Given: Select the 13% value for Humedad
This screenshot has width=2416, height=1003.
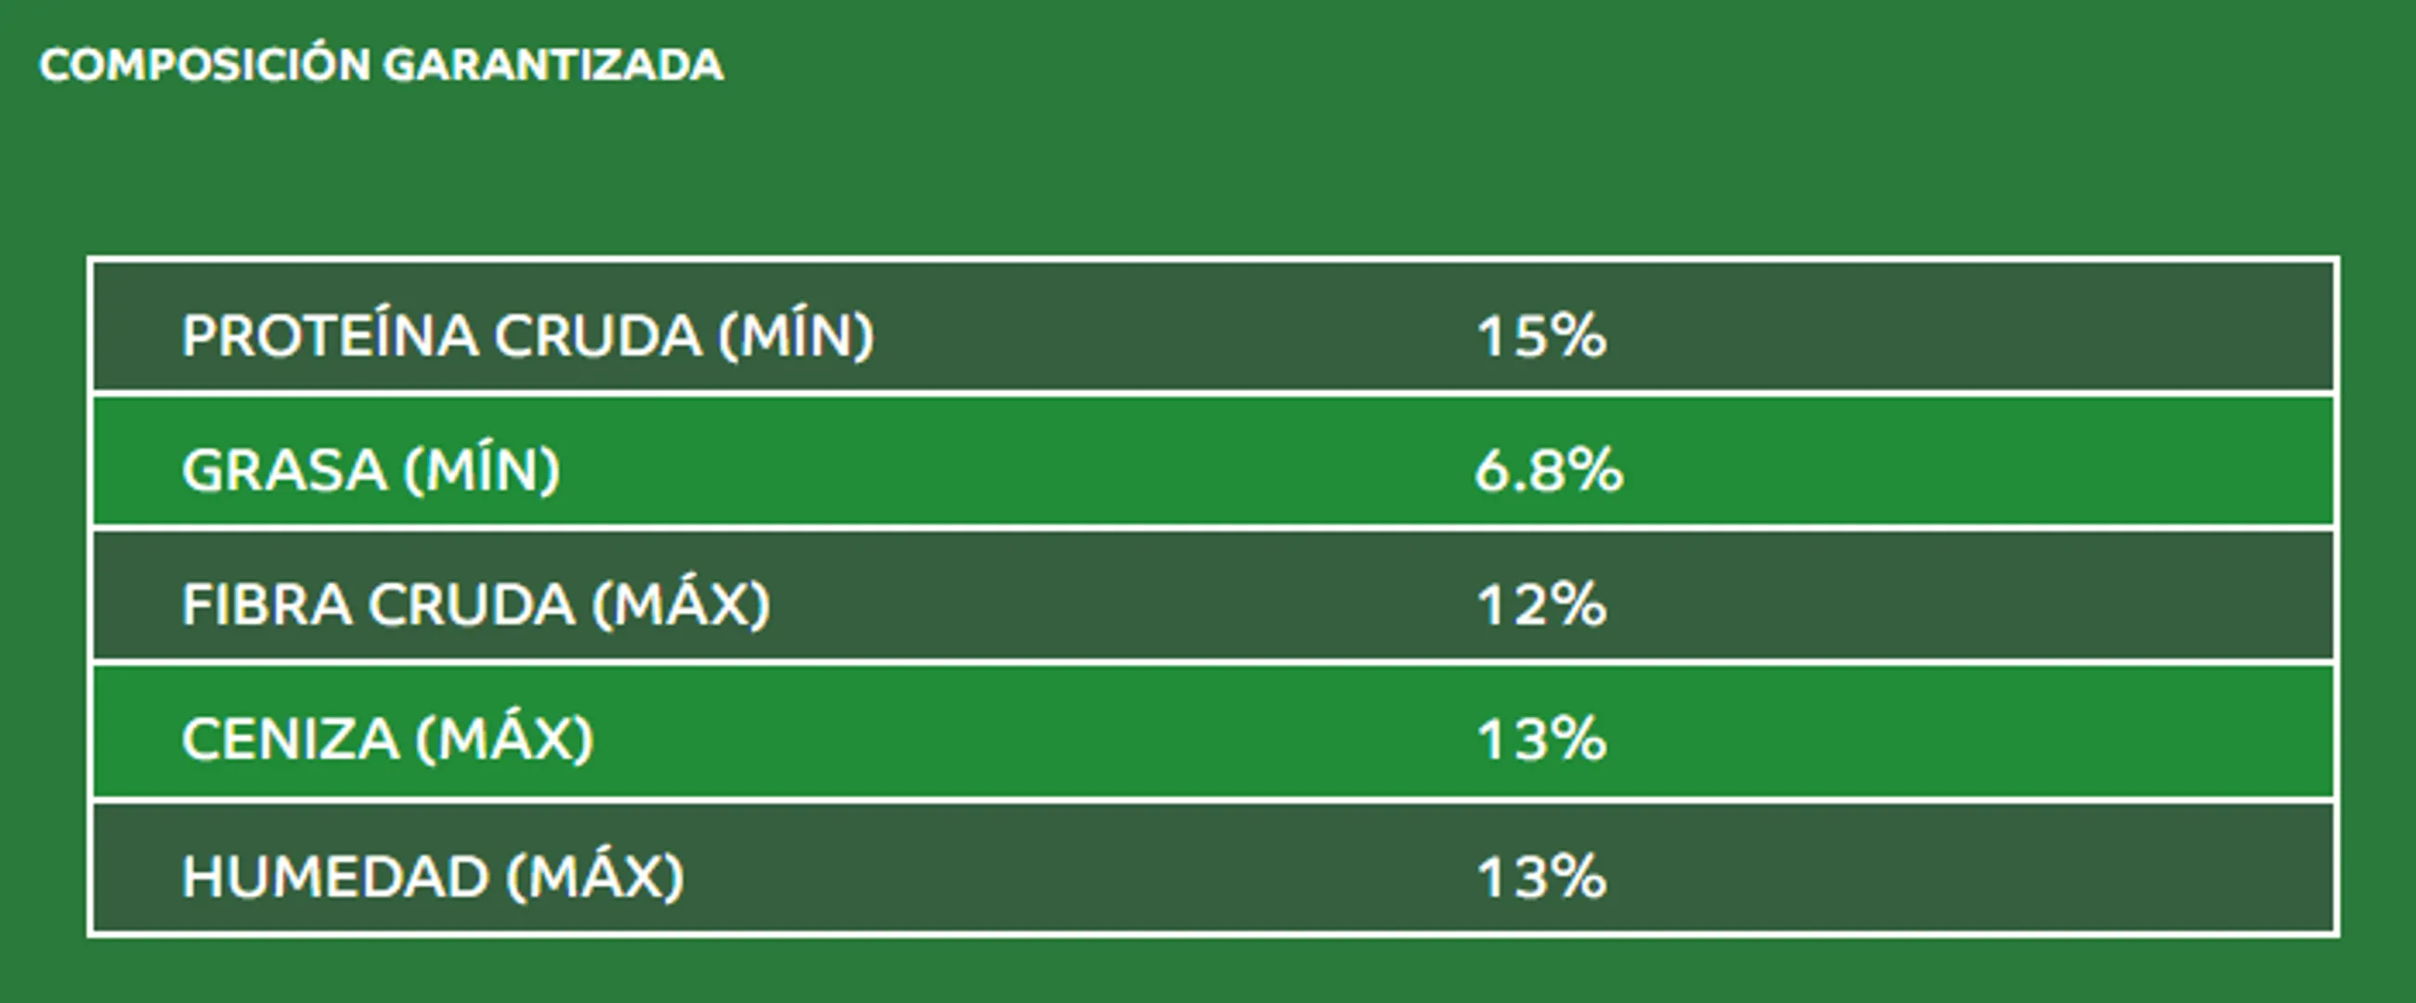Looking at the screenshot, I should coord(1541,877).
